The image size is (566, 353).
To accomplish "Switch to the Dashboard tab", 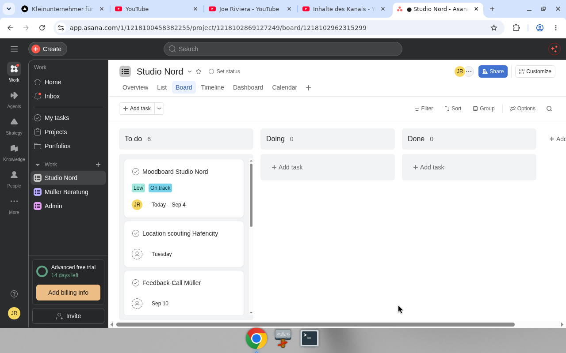I will 248,87.
